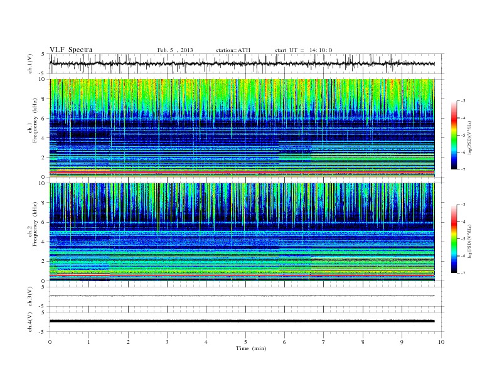Screen dimensions: 497x384
Task: Click inside the ch.1 spectrogram panel
Action: [x=242, y=128]
